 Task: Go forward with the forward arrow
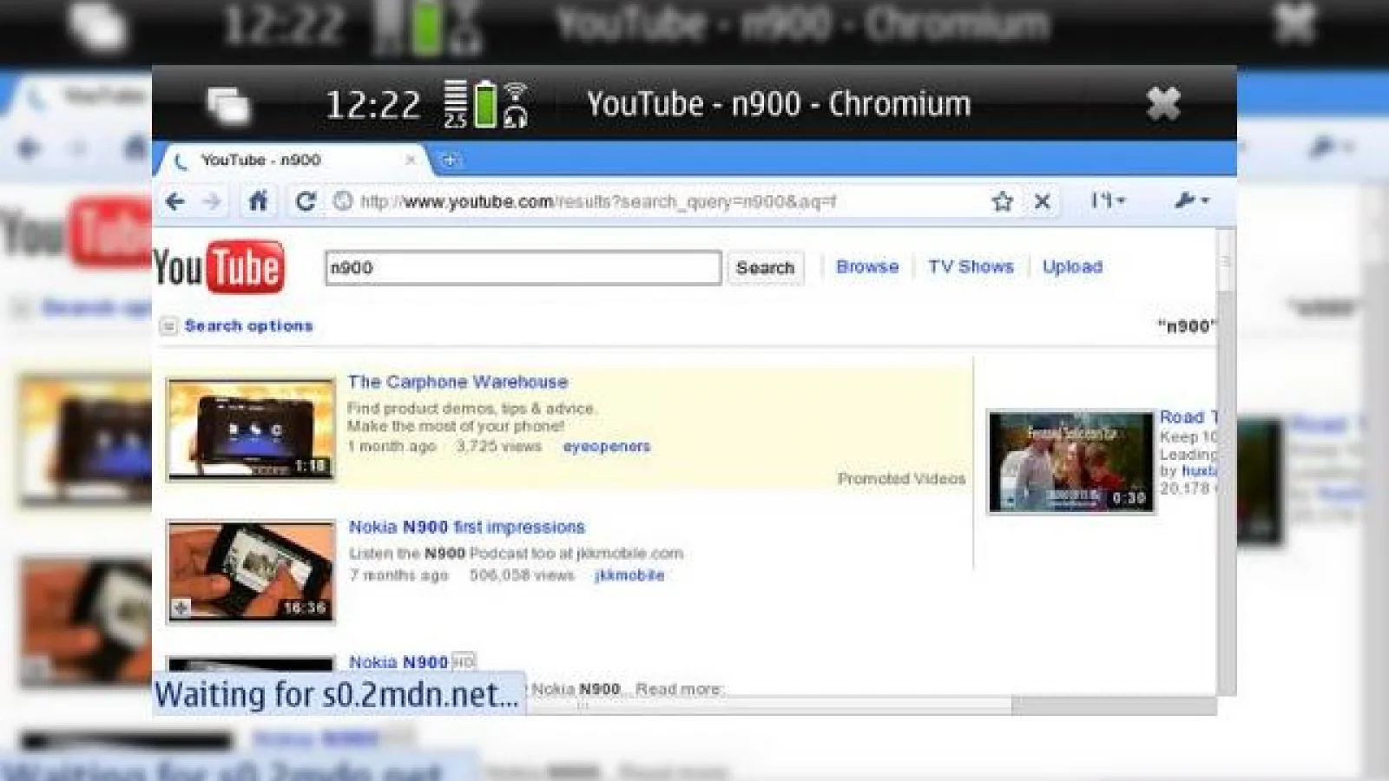[x=212, y=201]
